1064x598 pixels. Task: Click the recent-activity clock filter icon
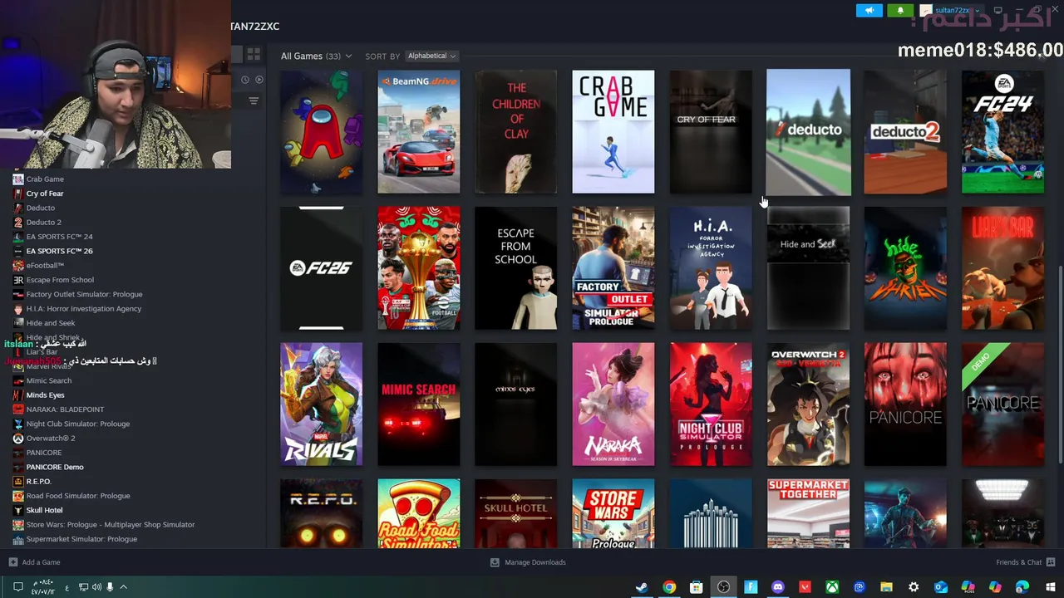click(244, 80)
